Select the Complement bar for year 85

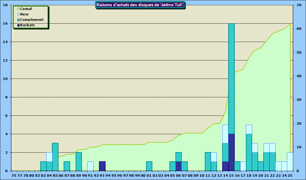(x=55, y=157)
